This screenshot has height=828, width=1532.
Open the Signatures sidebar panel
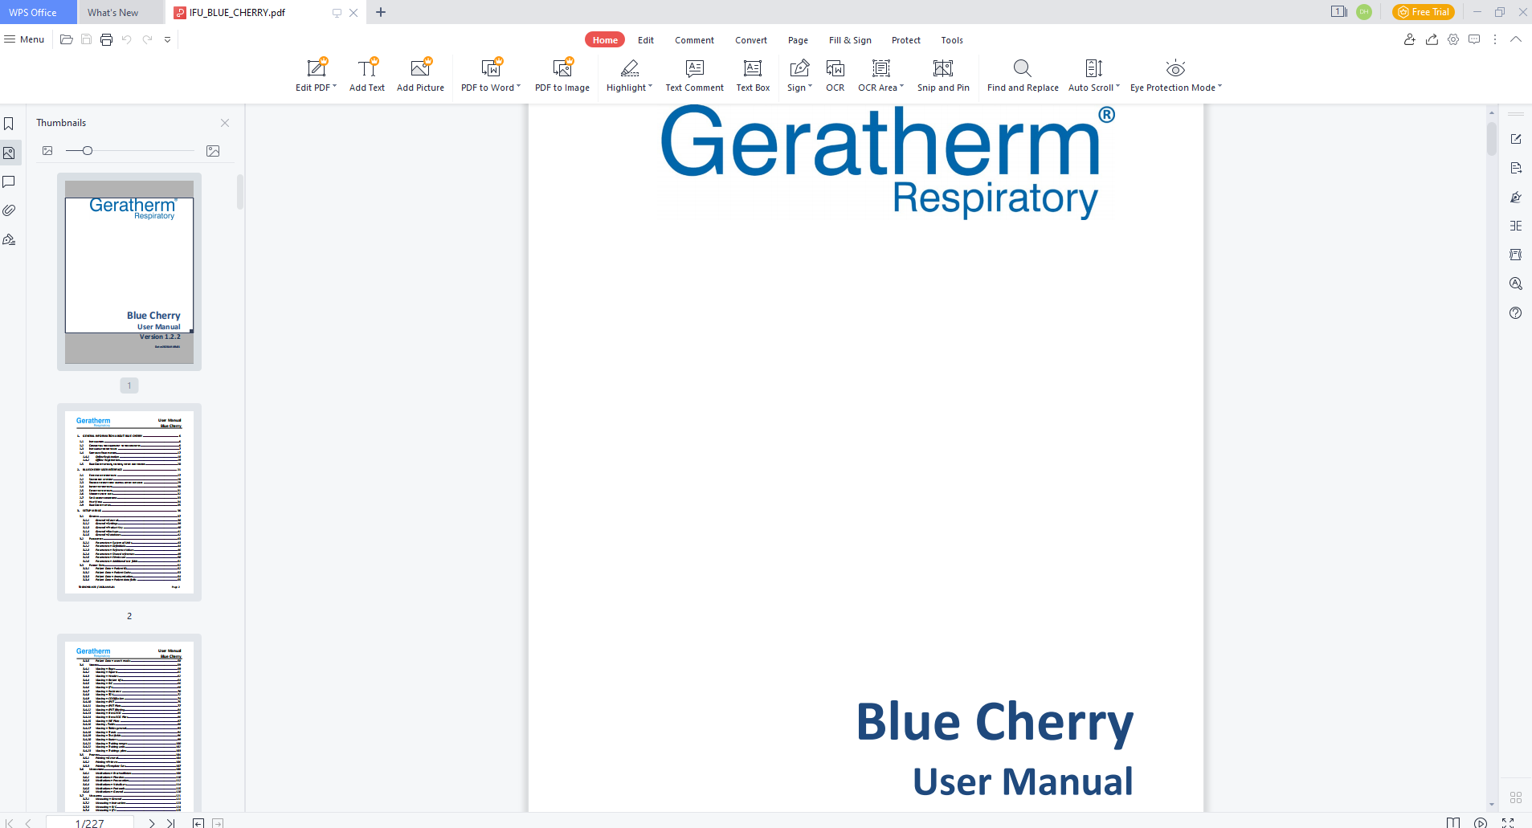tap(9, 239)
